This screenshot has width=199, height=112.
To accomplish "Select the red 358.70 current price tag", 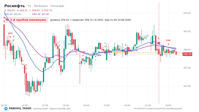I will click(187, 54).
